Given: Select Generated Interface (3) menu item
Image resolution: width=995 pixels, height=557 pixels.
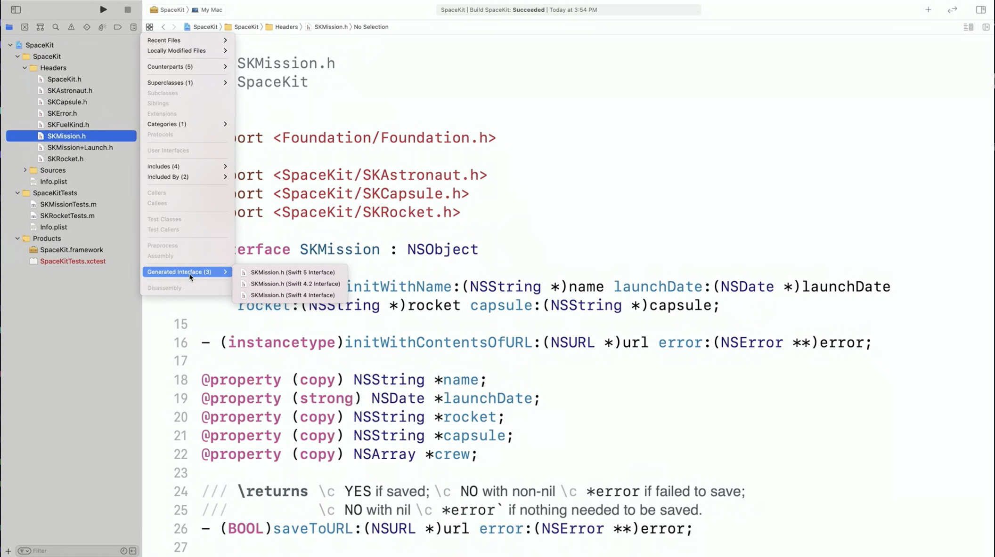Looking at the screenshot, I should coord(187,272).
